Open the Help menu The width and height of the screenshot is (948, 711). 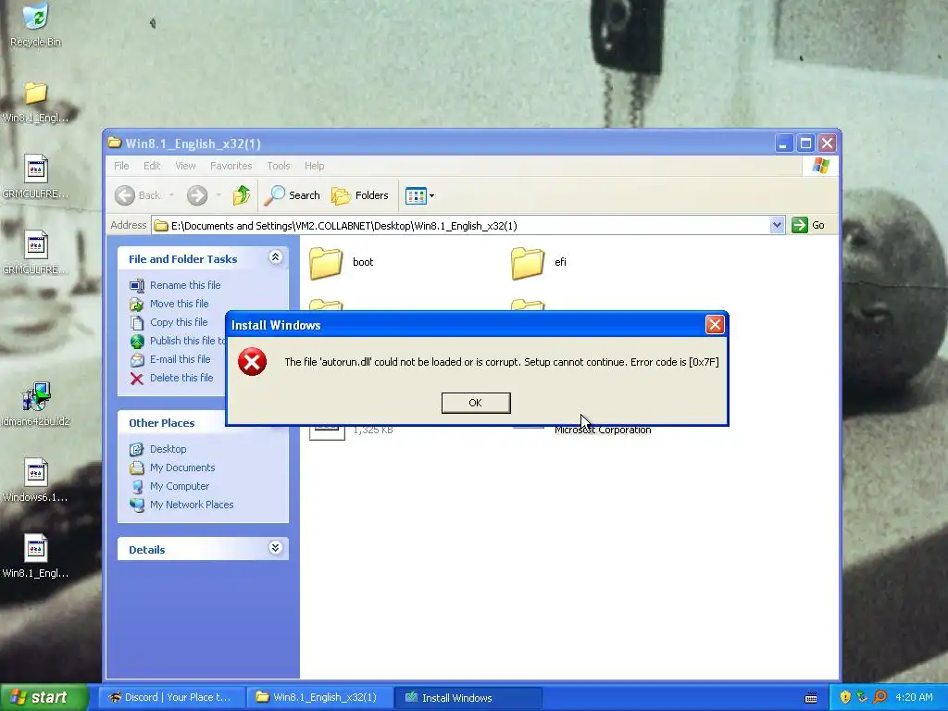(x=315, y=166)
